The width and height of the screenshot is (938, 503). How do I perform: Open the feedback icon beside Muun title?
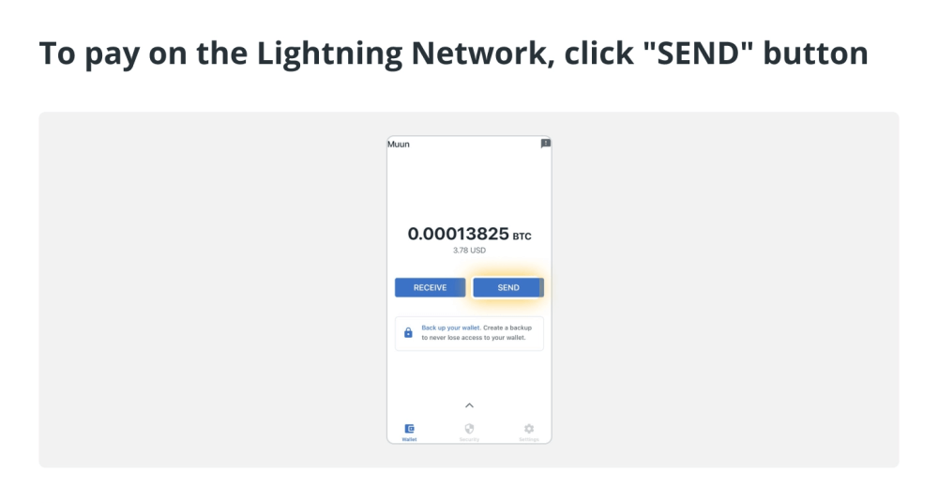tap(546, 144)
